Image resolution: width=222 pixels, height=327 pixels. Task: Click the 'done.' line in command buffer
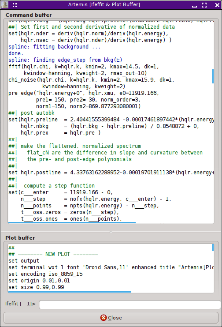point(16,53)
